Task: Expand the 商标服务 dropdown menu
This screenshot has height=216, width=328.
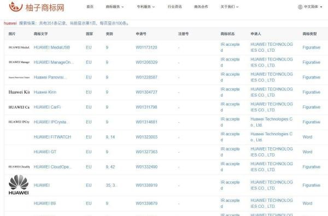Action: click(x=115, y=7)
